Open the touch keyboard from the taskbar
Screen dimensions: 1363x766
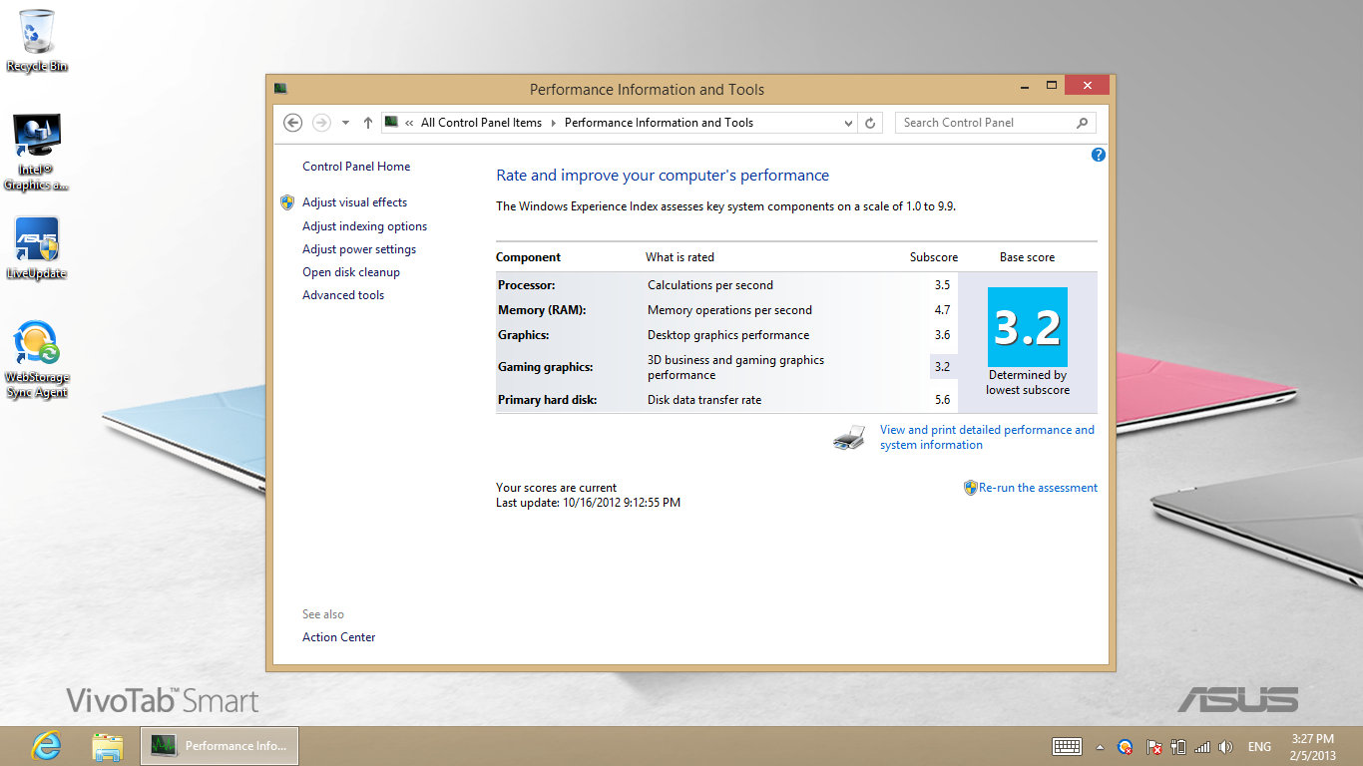[x=1067, y=746]
